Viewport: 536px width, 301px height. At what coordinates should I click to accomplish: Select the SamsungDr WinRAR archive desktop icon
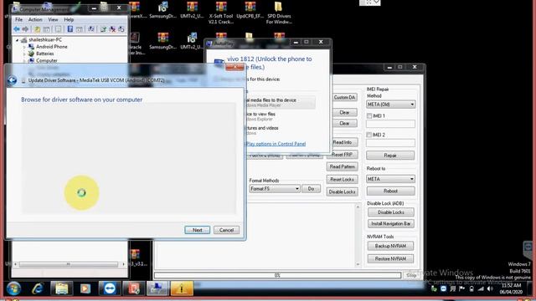pyautogui.click(x=162, y=41)
